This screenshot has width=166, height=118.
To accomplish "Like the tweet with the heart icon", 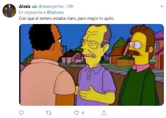I will tap(76, 113).
